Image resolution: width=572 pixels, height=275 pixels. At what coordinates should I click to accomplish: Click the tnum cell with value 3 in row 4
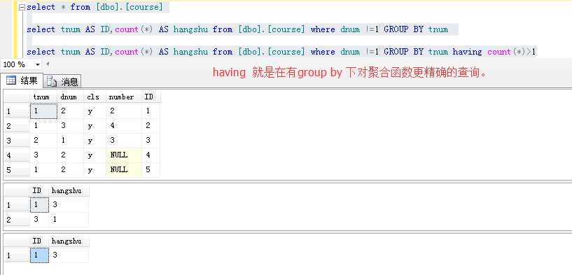click(43, 155)
